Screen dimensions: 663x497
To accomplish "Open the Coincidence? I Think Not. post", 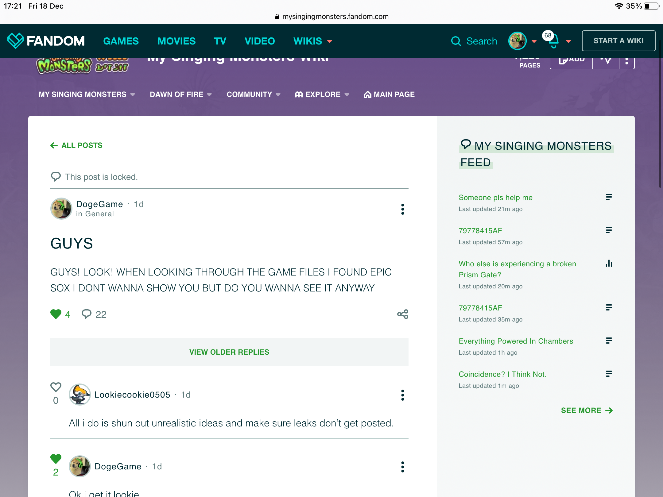I will tap(502, 374).
